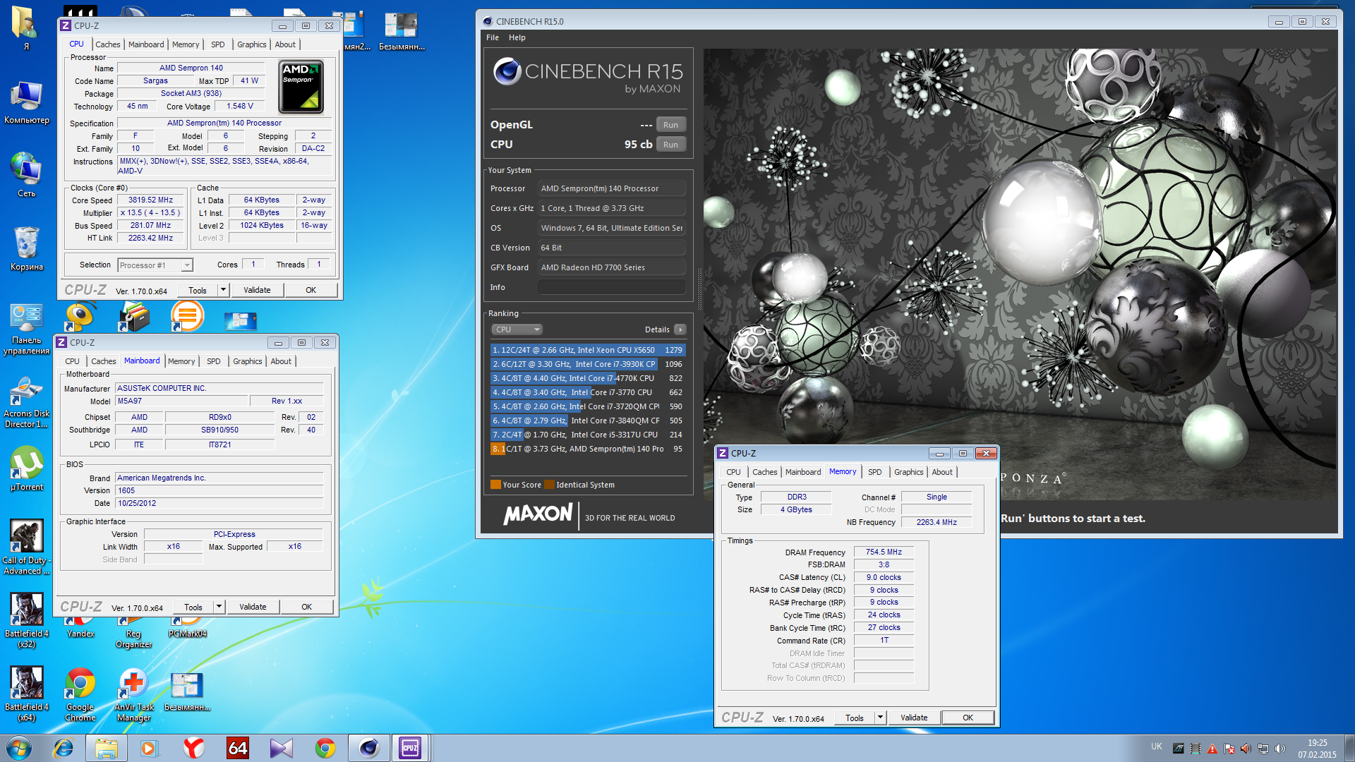Open Tools dropdown arrow in Memory CPU-Z window
The height and width of the screenshot is (762, 1355).
tap(880, 718)
